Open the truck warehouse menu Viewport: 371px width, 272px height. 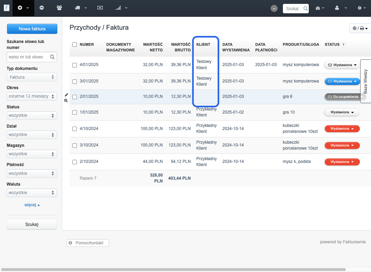point(81,8)
